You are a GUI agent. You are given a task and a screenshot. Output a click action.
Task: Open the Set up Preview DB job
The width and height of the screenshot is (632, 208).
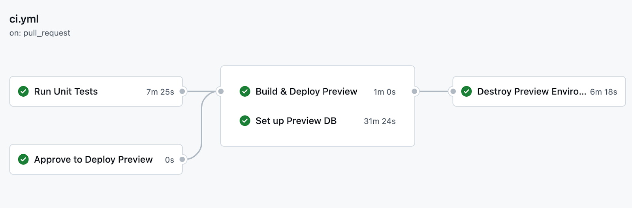[x=296, y=121]
